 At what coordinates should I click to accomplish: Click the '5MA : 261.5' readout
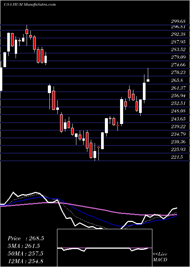coord(24,246)
